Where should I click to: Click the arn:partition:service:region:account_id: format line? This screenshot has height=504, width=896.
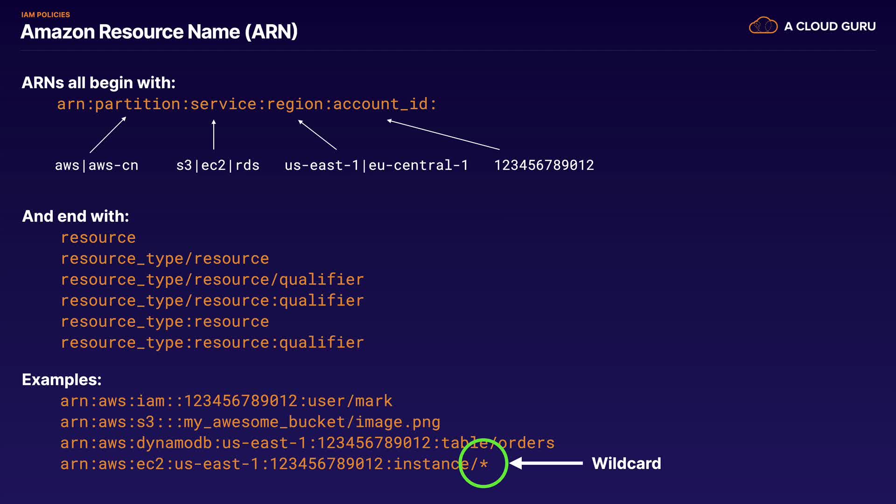click(x=246, y=104)
